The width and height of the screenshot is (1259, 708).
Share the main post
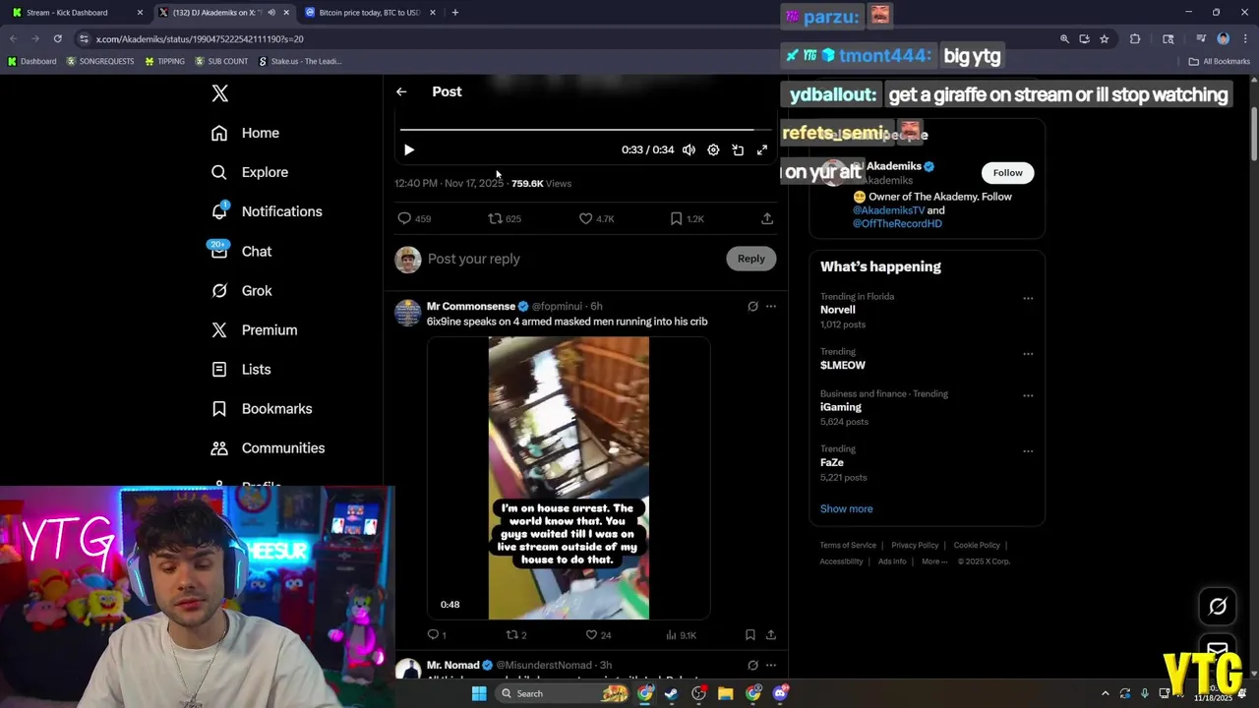(x=767, y=218)
